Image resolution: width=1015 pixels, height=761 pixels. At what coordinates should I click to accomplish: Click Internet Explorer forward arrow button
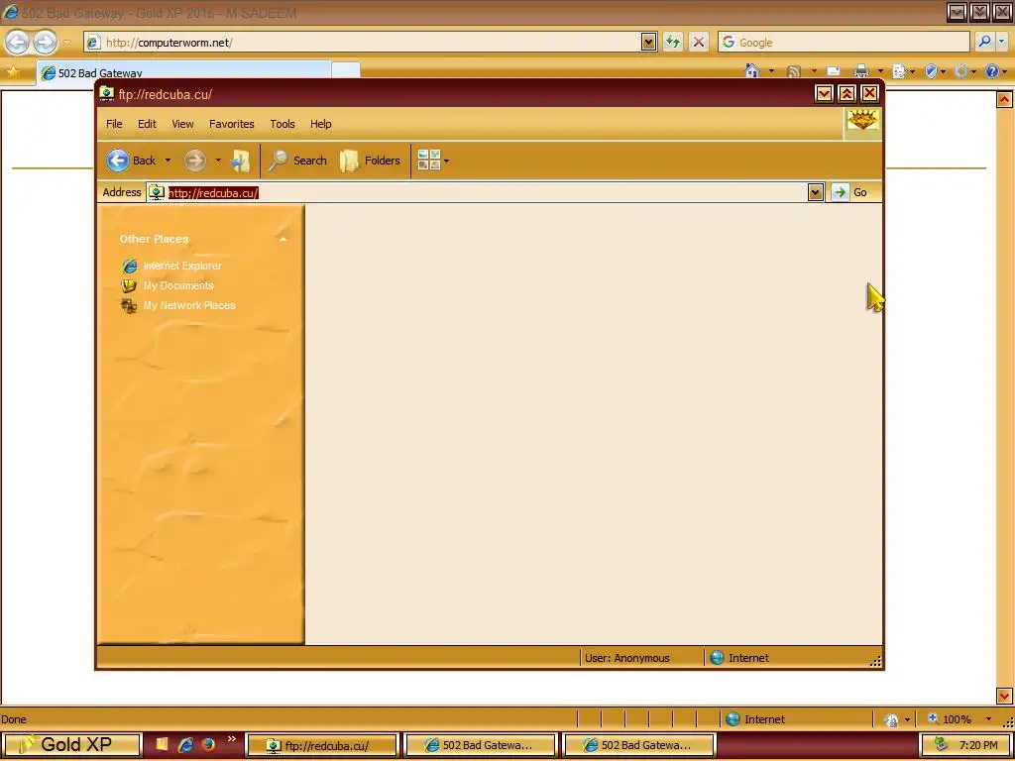45,43
